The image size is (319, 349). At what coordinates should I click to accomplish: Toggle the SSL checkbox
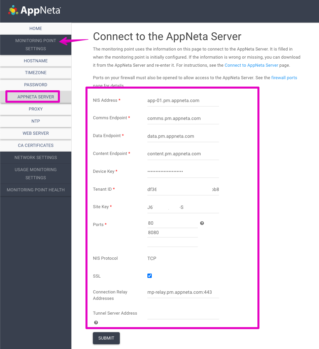(150, 276)
